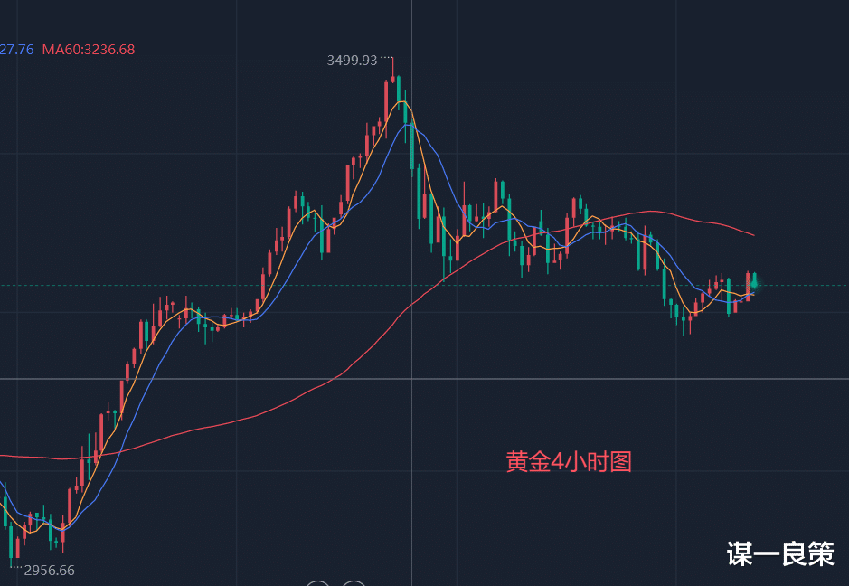
Task: Click the 谋一良策 watermark text
Action: point(780,554)
